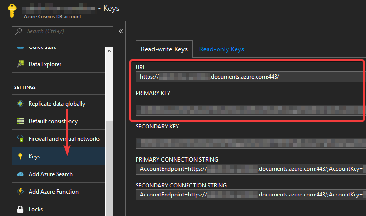Click the Keys menu key icon
This screenshot has height=216, width=366.
[x=20, y=156]
